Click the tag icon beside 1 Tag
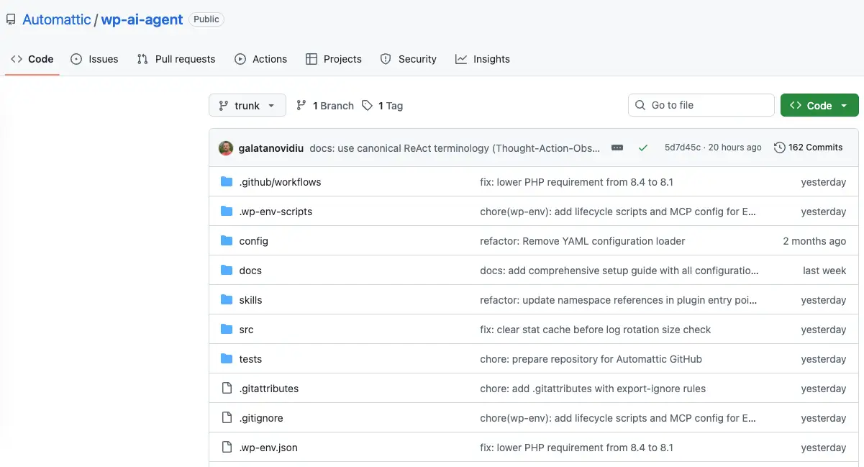 [x=367, y=105]
